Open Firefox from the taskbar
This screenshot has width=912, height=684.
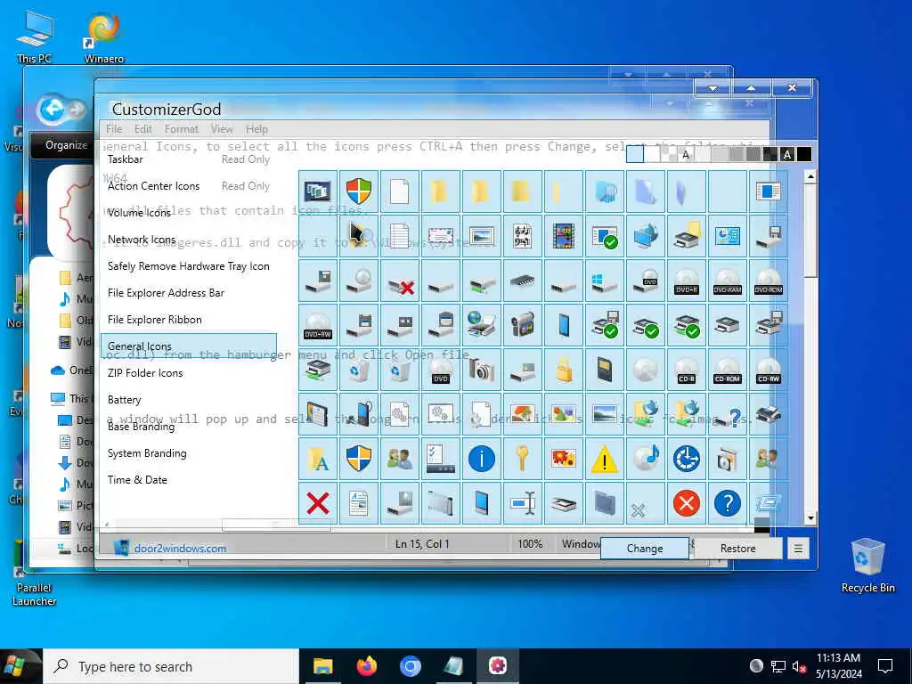pos(366,666)
